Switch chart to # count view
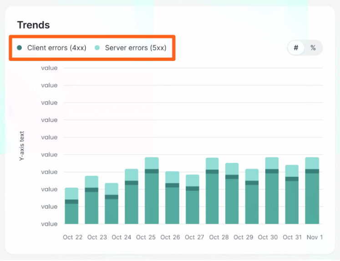 [296, 48]
